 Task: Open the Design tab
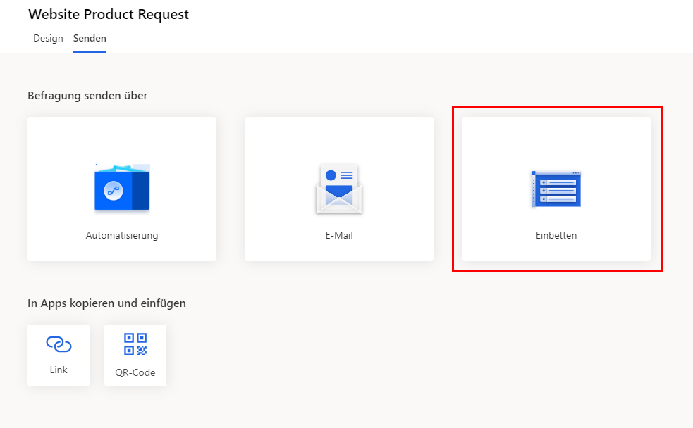point(48,39)
